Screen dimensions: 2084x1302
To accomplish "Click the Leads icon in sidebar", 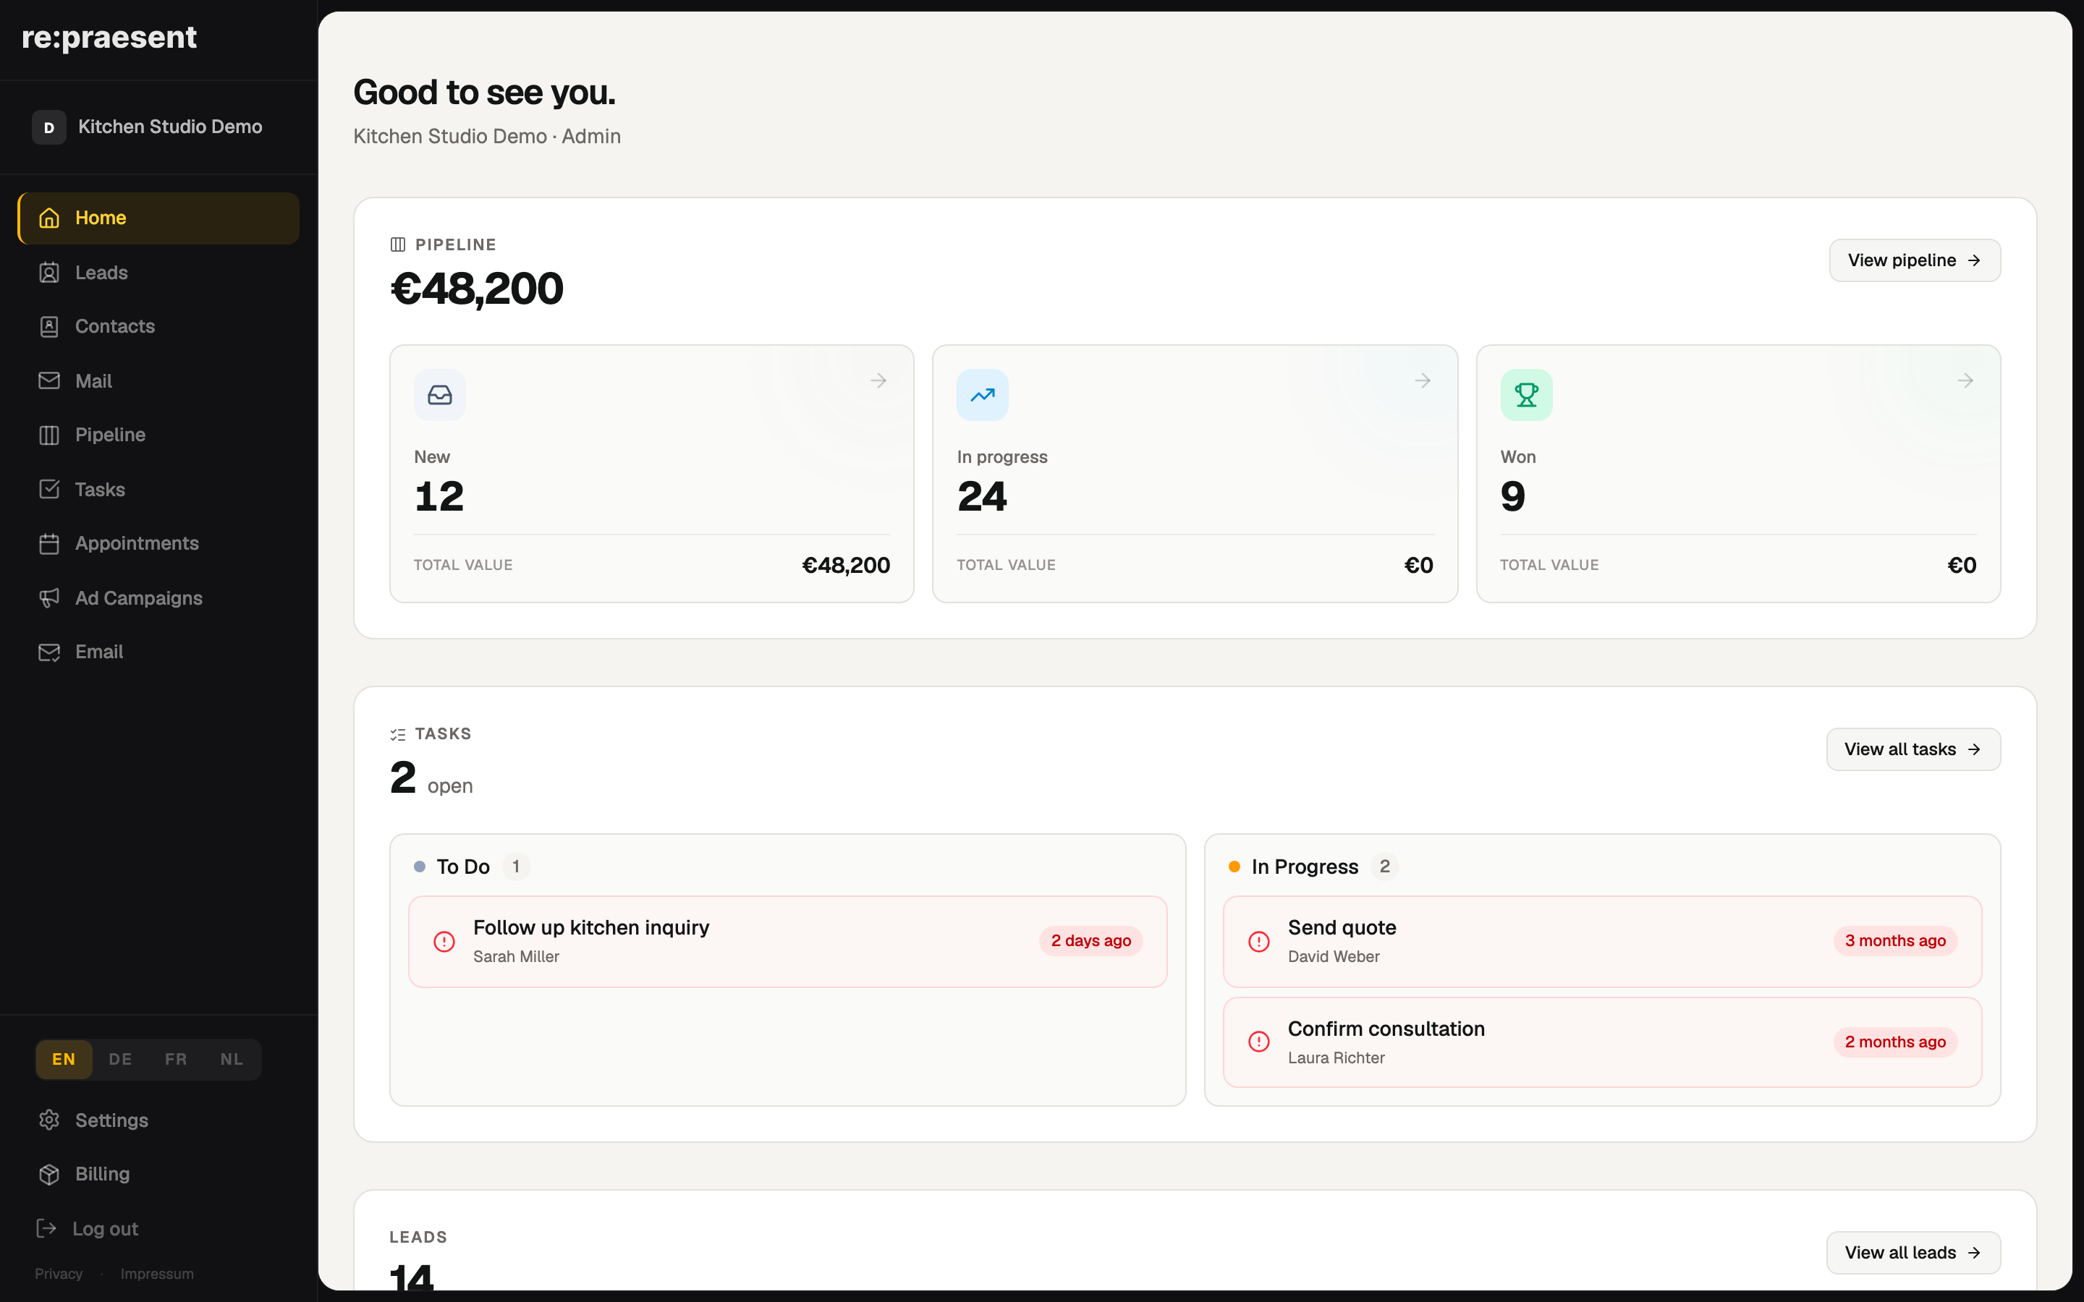I will [x=49, y=273].
